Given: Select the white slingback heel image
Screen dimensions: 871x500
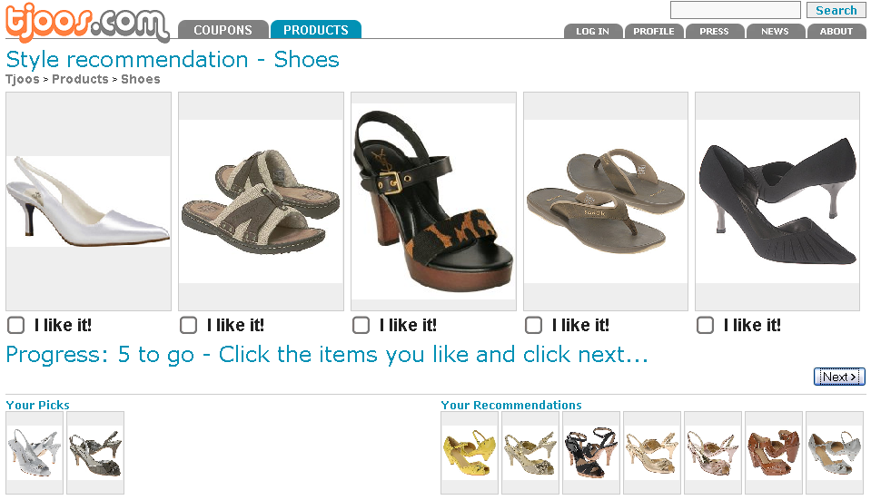Looking at the screenshot, I should [88, 201].
